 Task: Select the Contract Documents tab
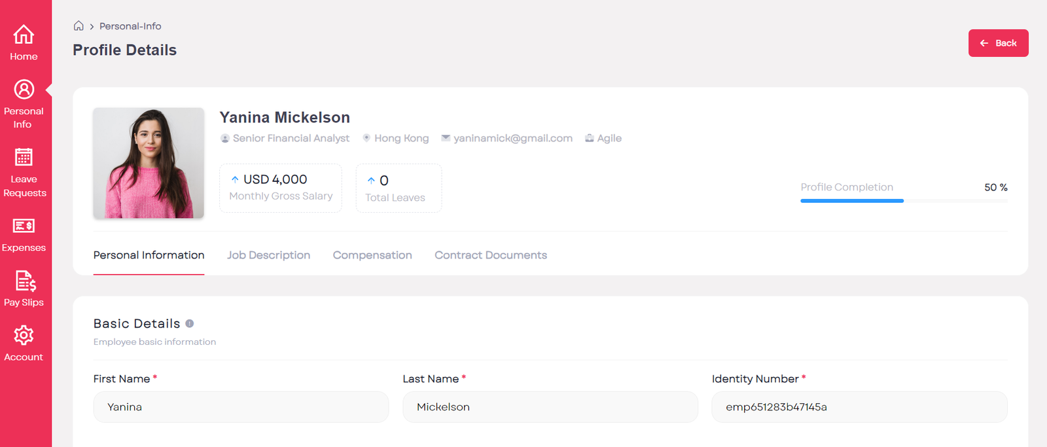(x=491, y=255)
